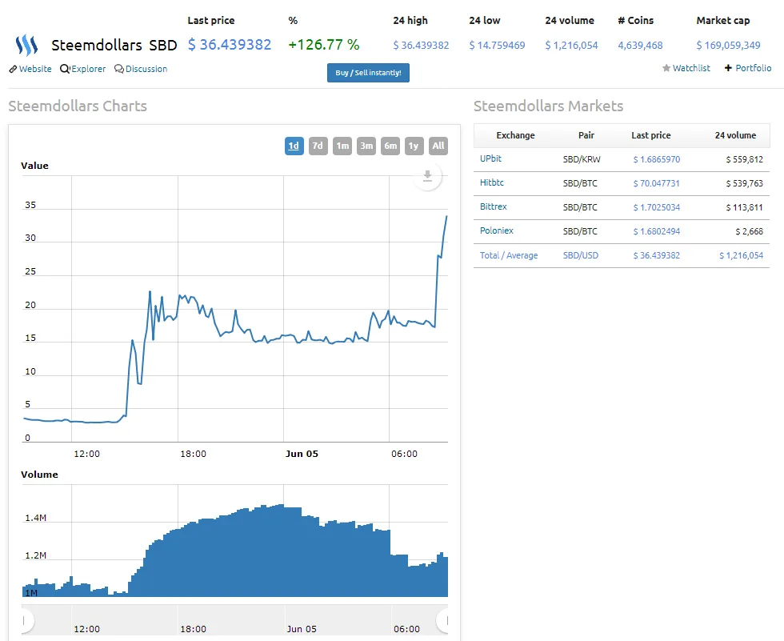Select the All chart range
The width and height of the screenshot is (784, 641).
(438, 146)
